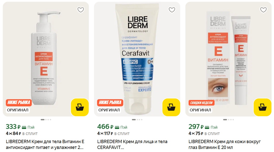The image size is (274, 152).
Task: Open Vitamin E eye cream product image
Action: [229, 59]
